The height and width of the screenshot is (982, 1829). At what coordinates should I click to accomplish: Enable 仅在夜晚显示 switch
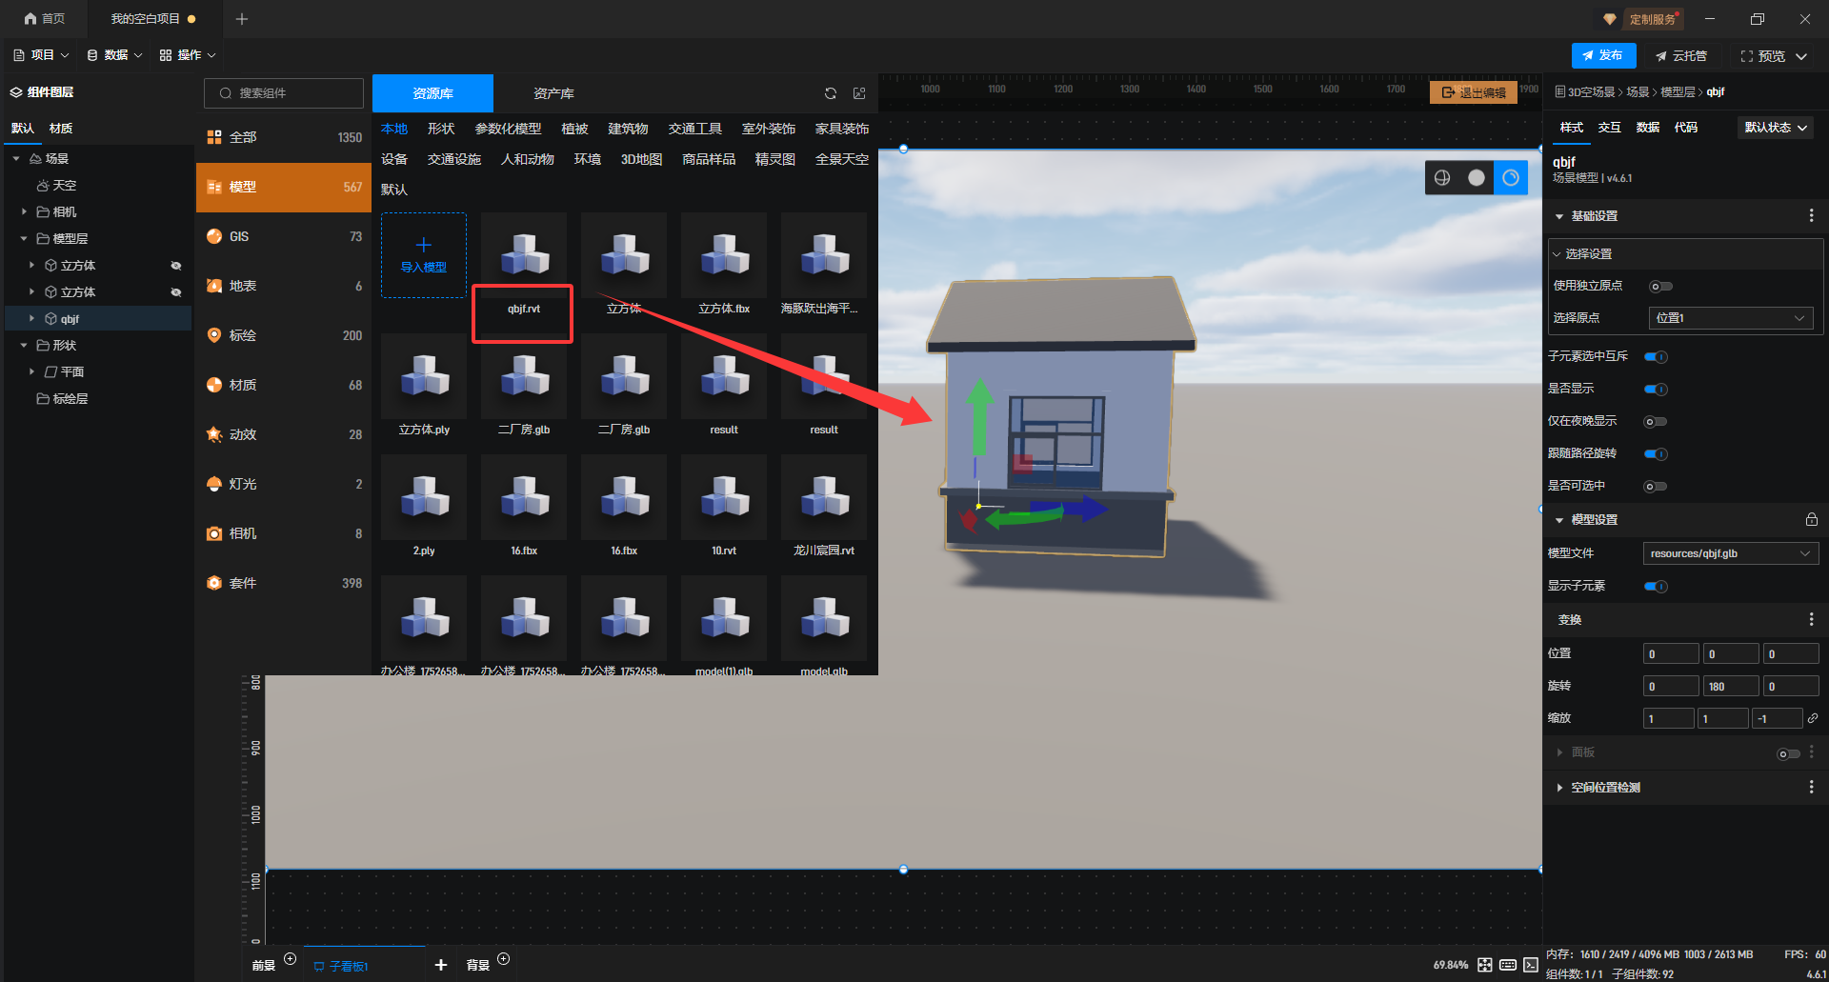[x=1656, y=422]
